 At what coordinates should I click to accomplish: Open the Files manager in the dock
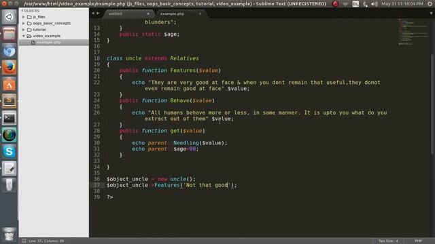(x=9, y=34)
